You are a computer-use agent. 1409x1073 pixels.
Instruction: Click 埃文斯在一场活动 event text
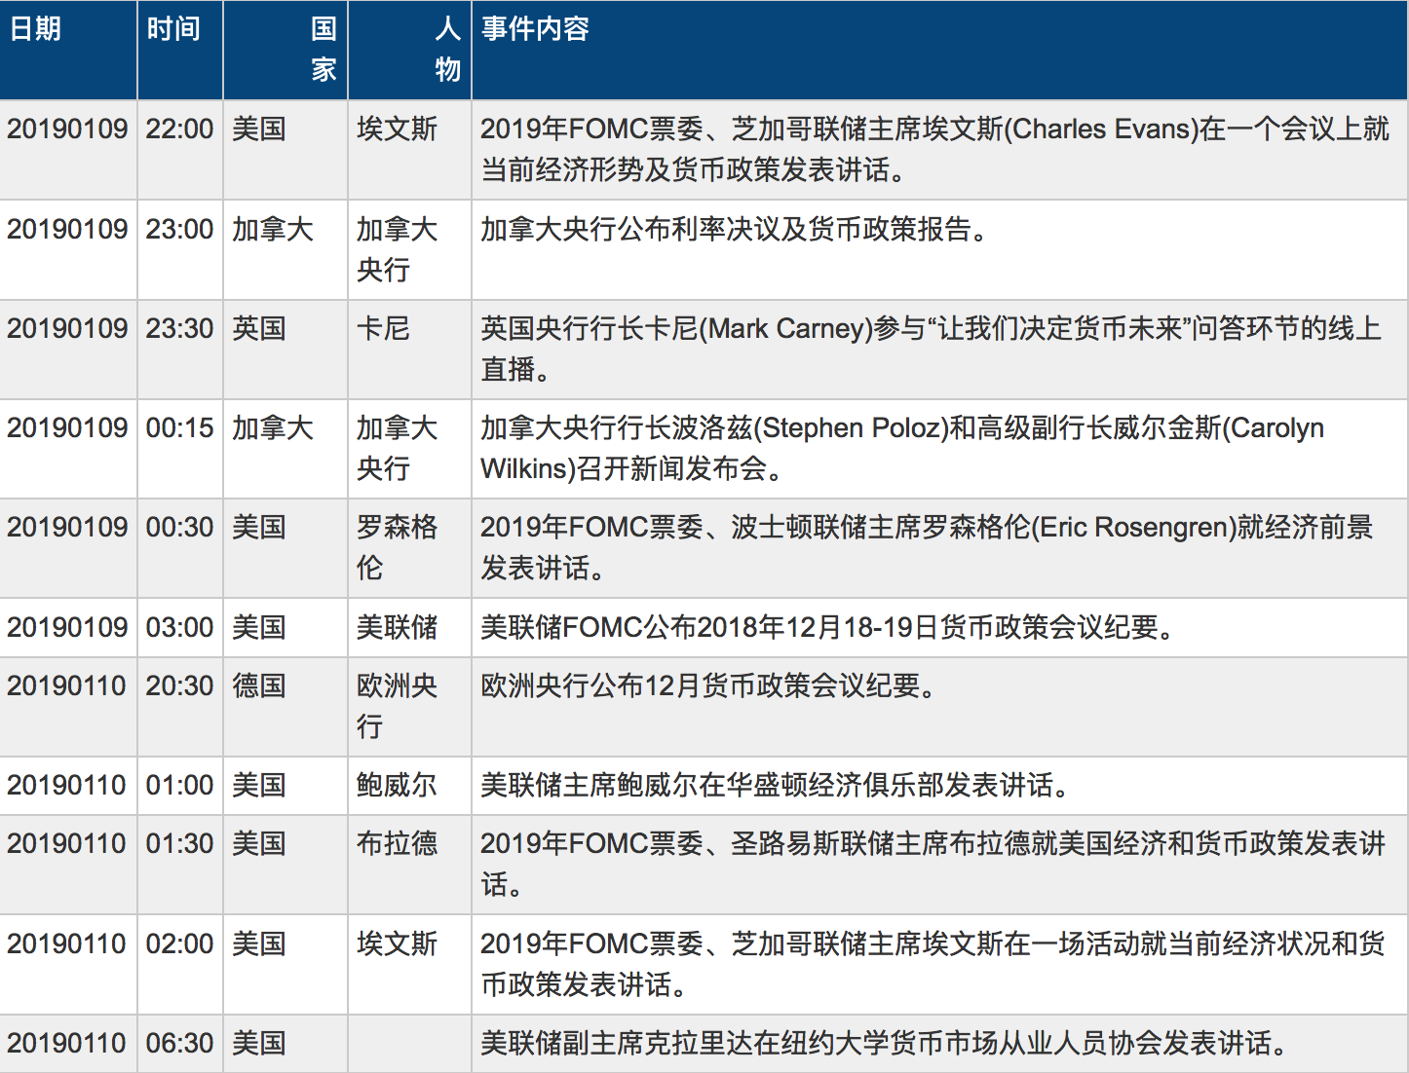point(933,964)
